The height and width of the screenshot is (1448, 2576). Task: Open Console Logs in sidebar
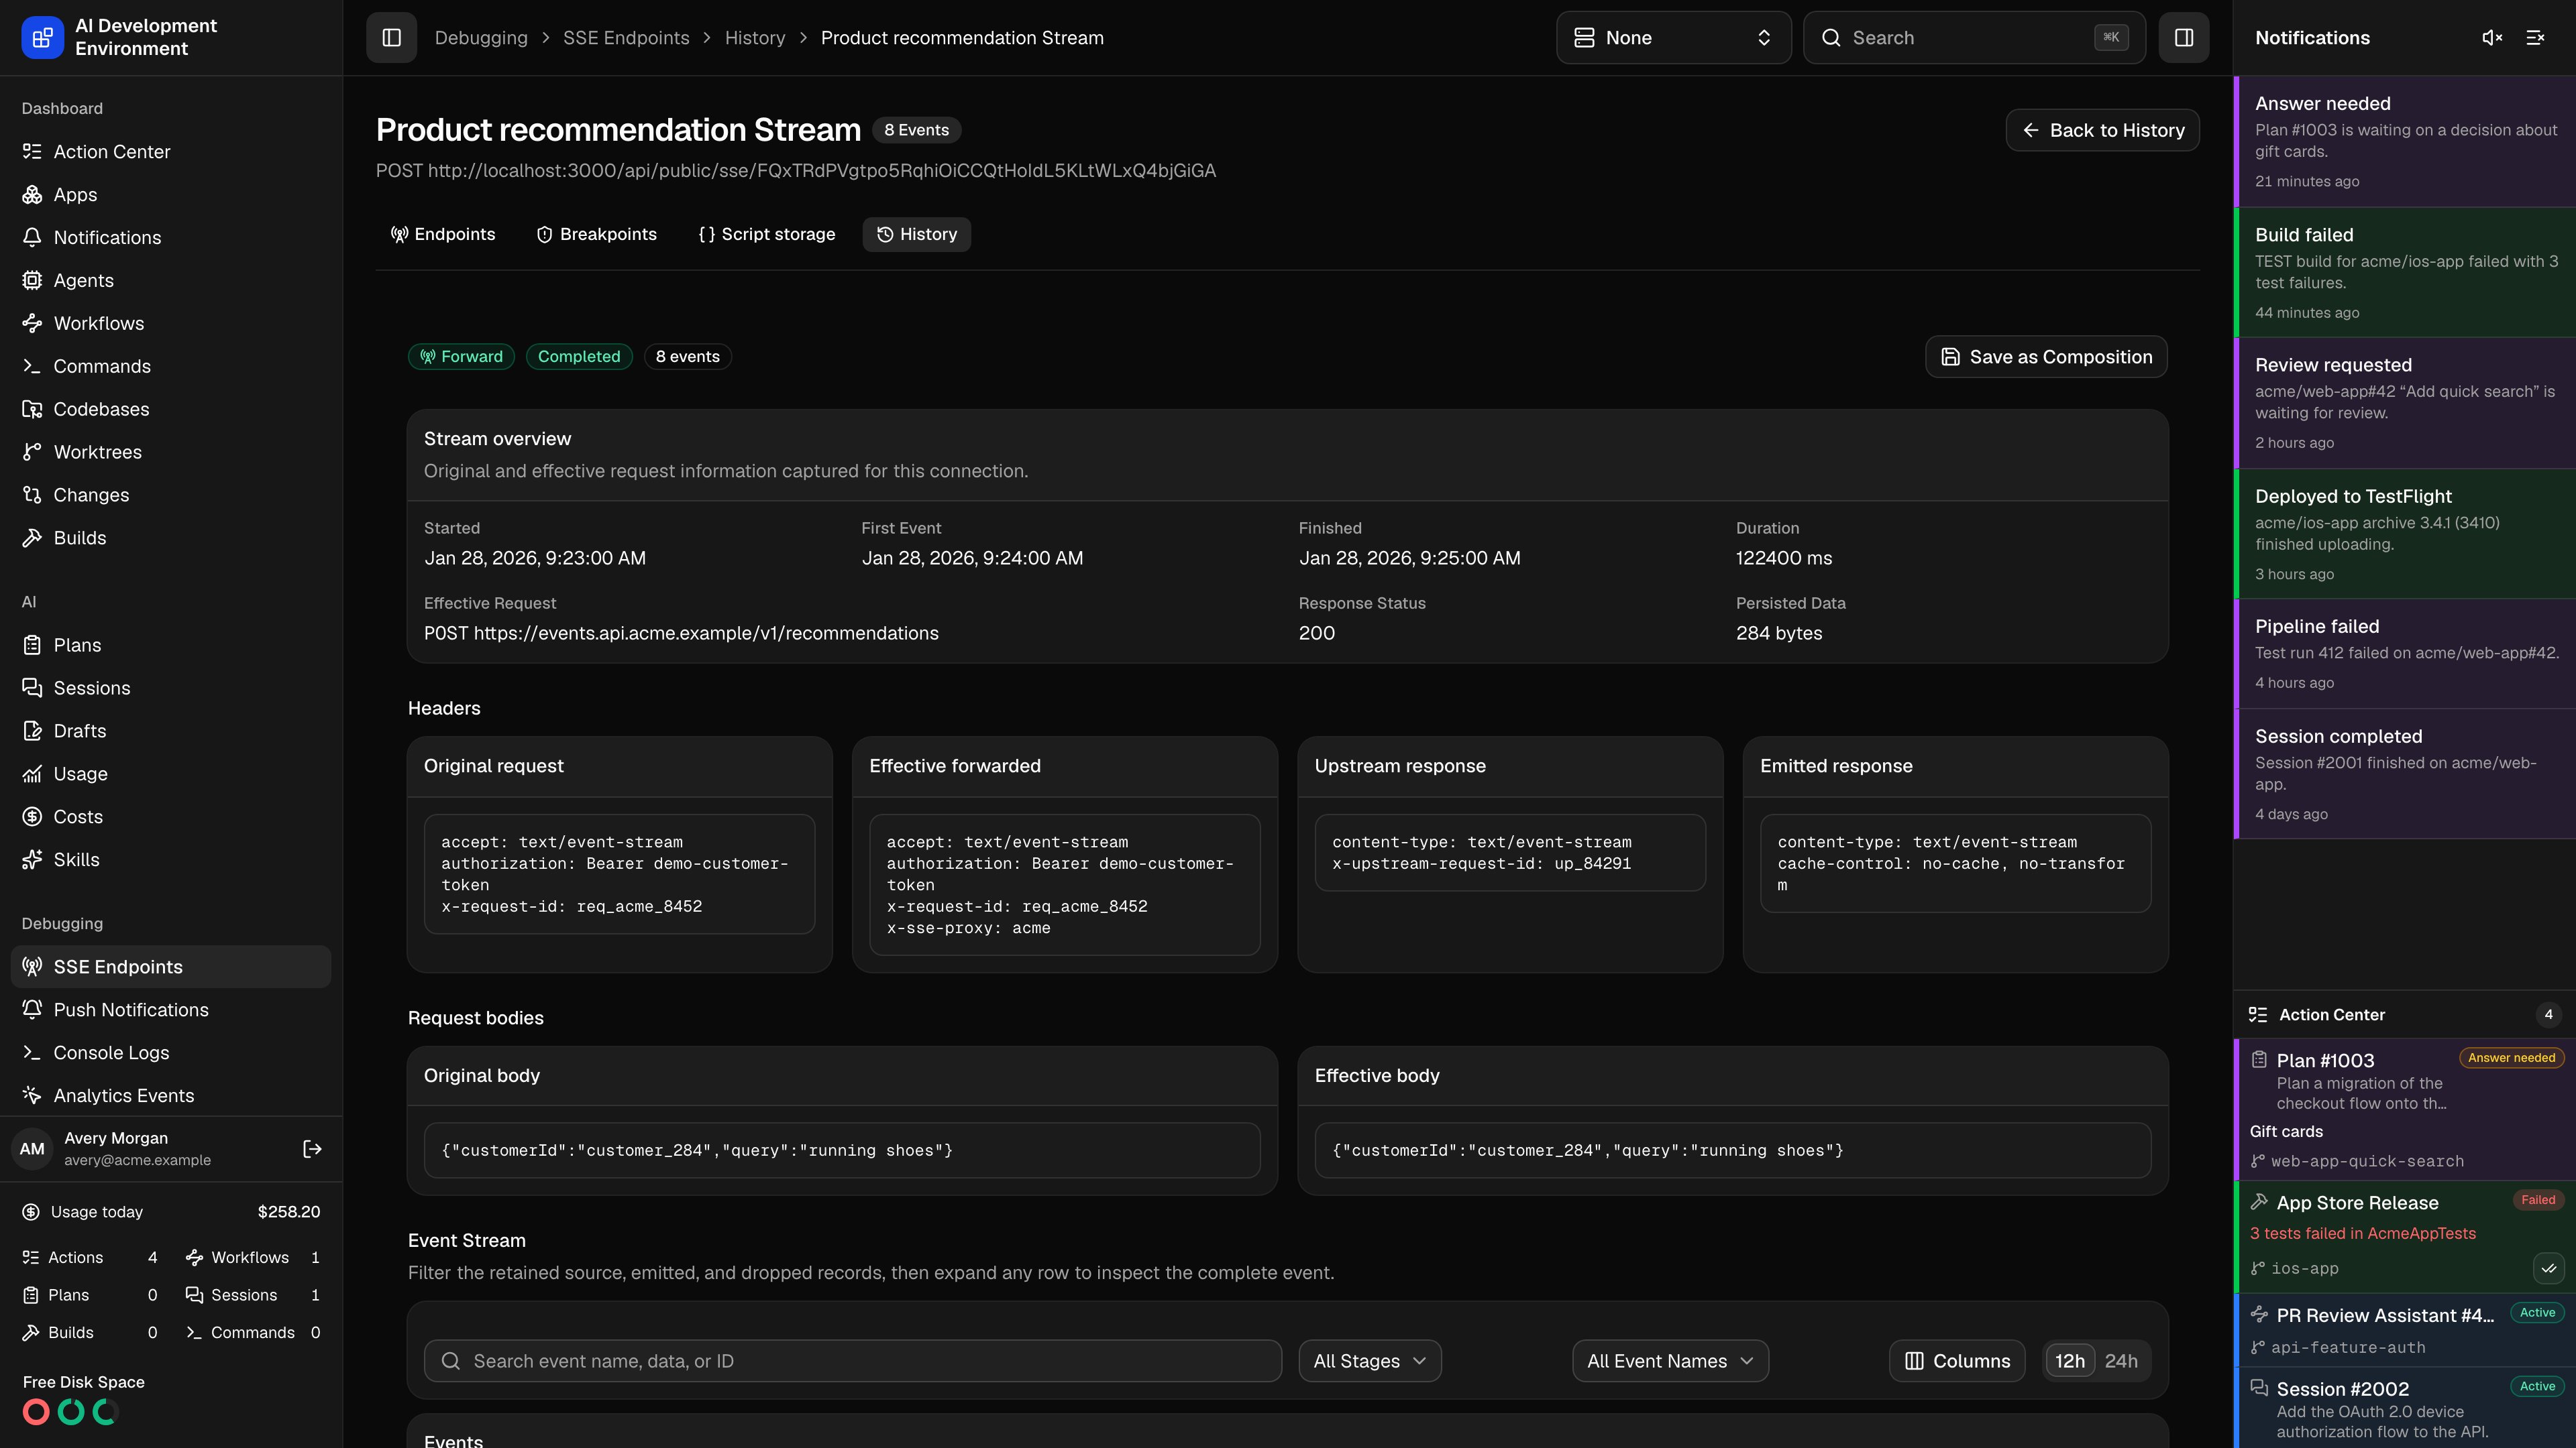point(171,1053)
